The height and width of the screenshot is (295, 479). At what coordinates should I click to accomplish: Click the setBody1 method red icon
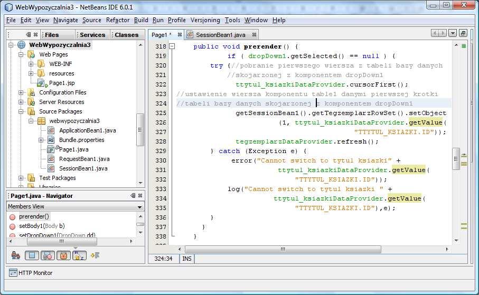[13, 226]
